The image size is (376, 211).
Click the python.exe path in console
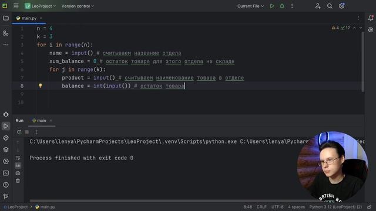coord(133,142)
